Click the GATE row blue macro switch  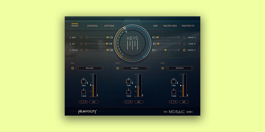click(154, 44)
